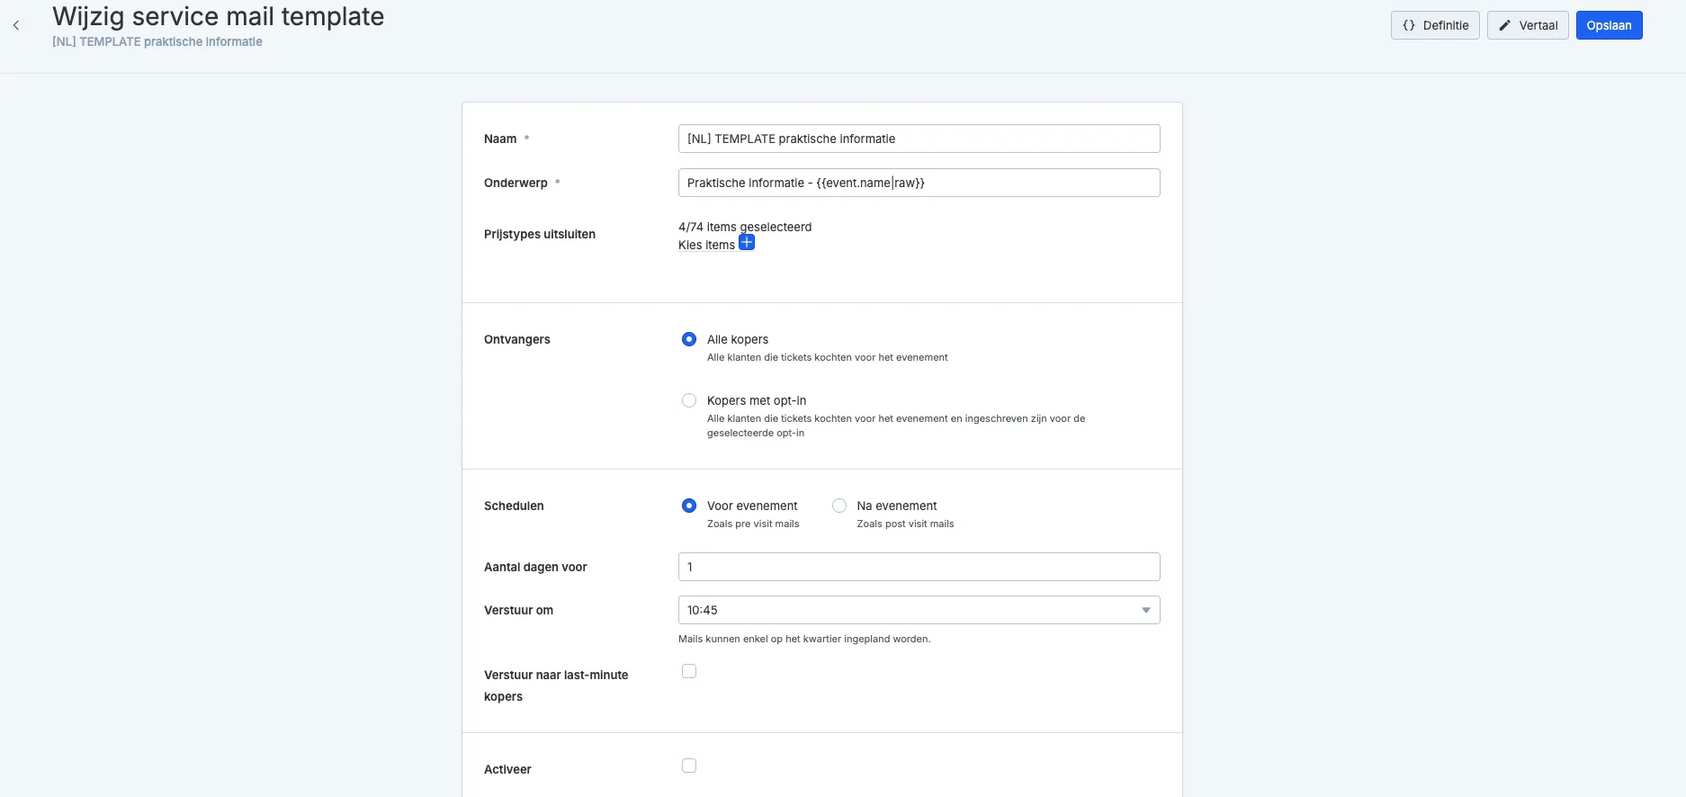Viewport: 1686px width, 797px height.
Task: Focus the Naam input field
Action: pyautogui.click(x=919, y=139)
